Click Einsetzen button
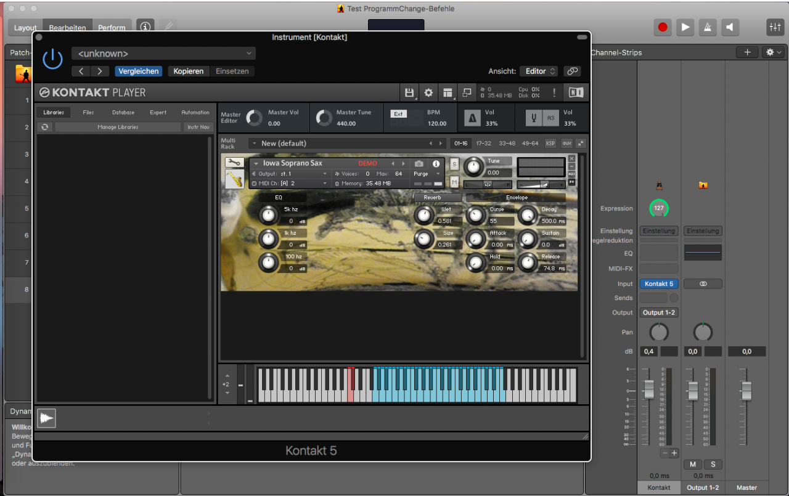The width and height of the screenshot is (789, 496). [232, 71]
